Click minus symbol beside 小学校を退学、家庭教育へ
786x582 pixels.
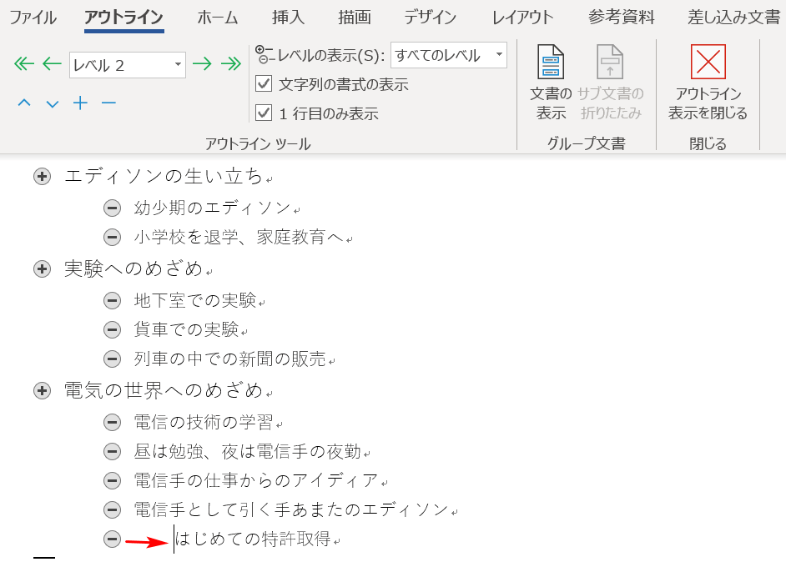pyautogui.click(x=113, y=237)
